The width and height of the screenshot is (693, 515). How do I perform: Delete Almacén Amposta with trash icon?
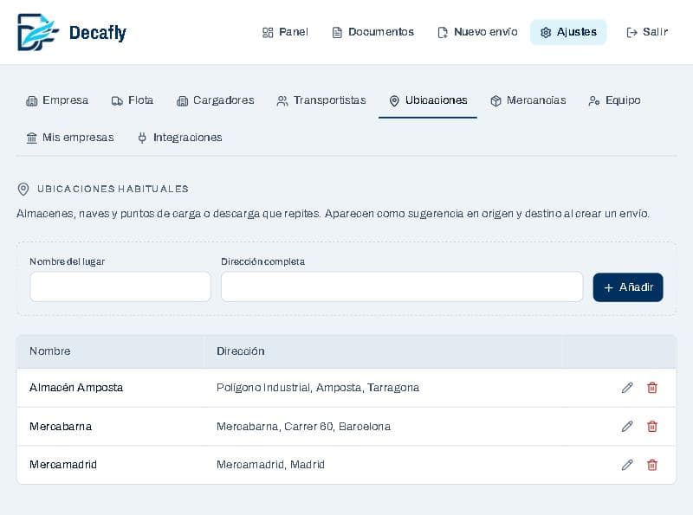point(652,388)
